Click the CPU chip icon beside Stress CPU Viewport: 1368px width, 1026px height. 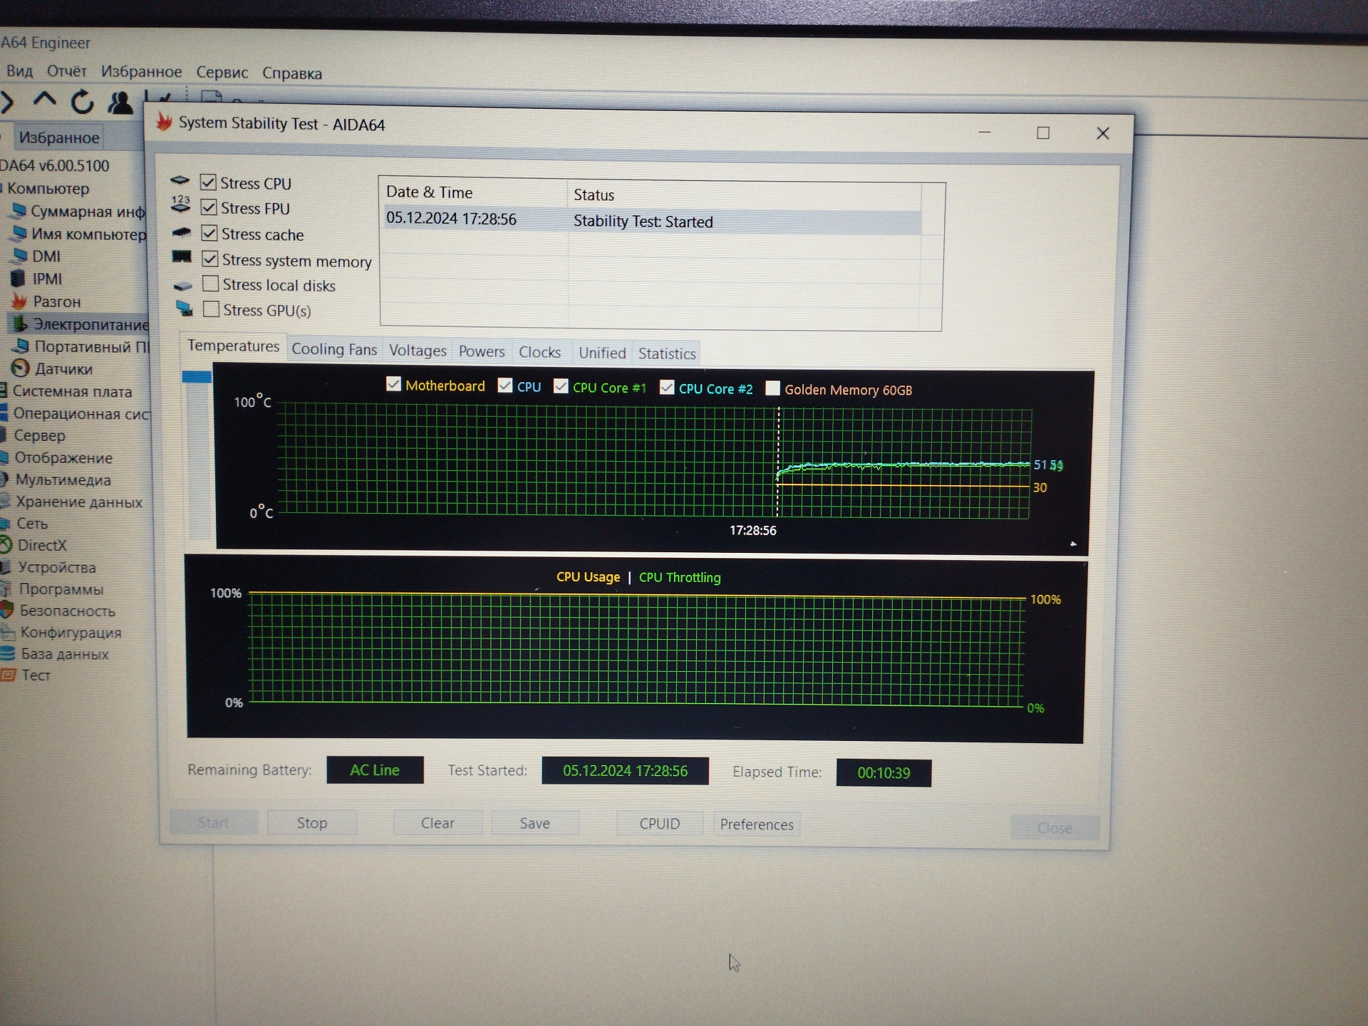tap(180, 181)
